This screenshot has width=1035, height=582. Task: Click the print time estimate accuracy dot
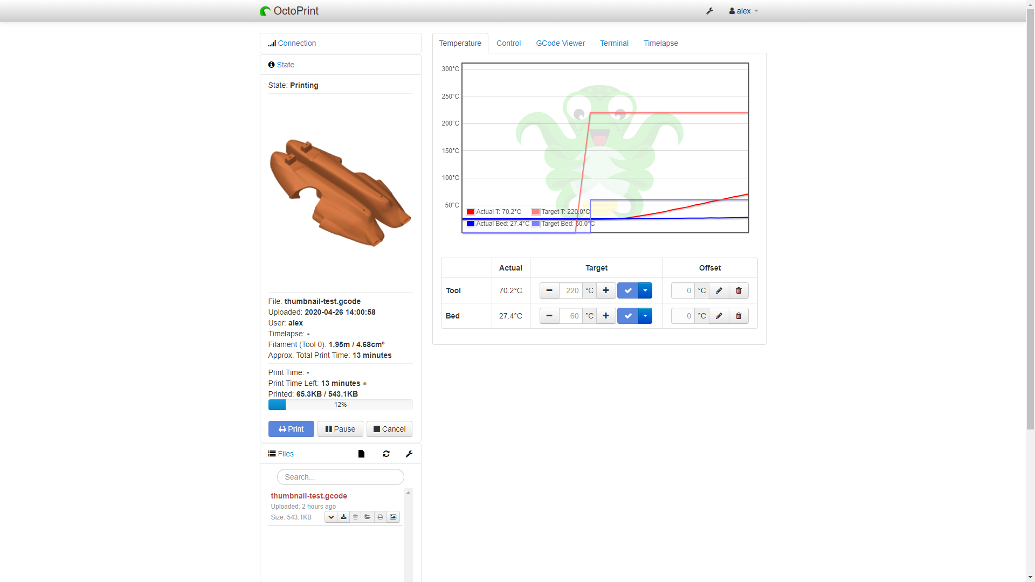click(365, 384)
